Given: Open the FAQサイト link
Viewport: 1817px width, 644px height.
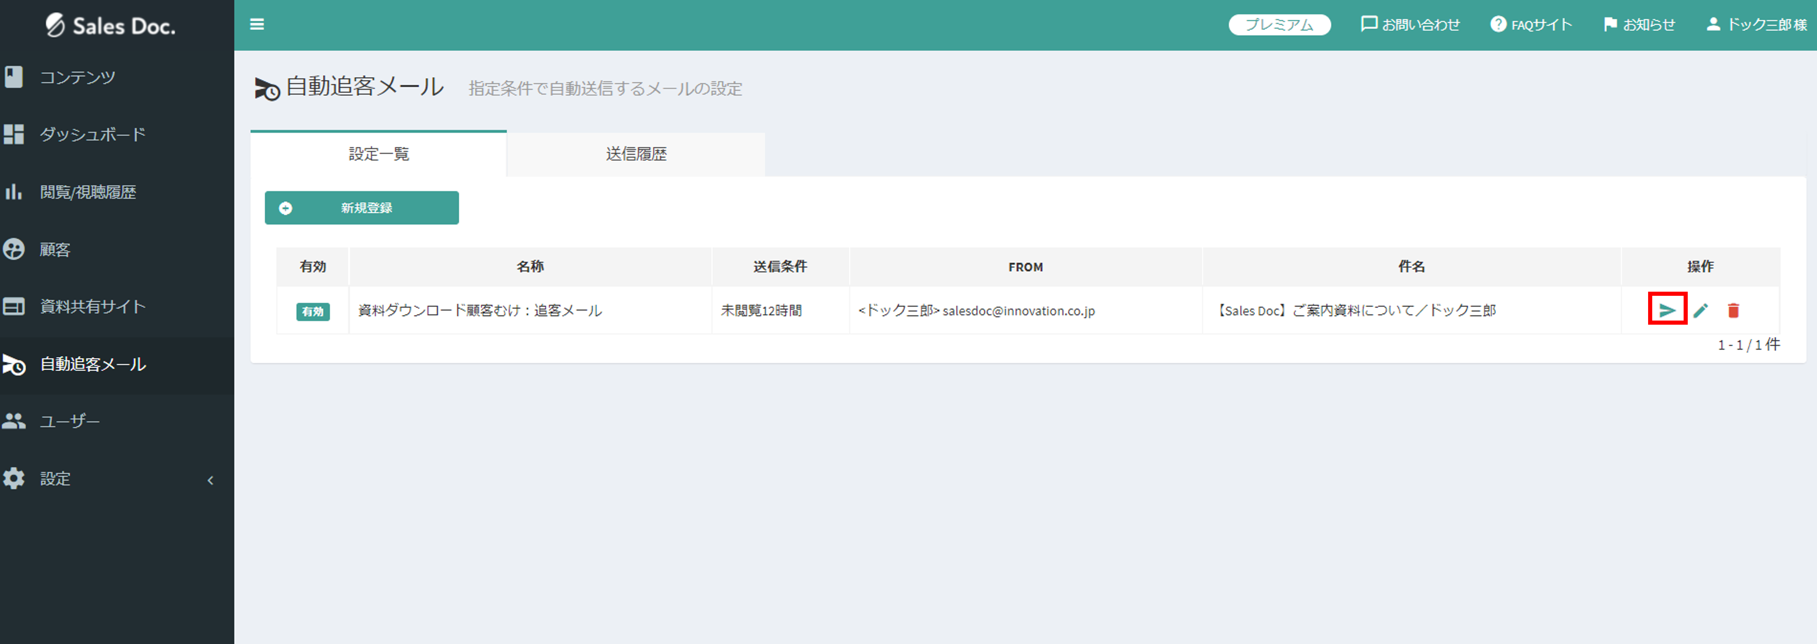Looking at the screenshot, I should point(1531,23).
